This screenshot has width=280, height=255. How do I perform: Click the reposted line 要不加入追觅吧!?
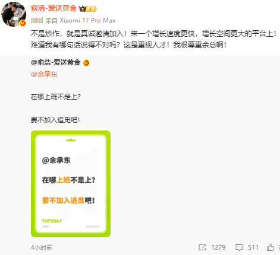click(55, 120)
